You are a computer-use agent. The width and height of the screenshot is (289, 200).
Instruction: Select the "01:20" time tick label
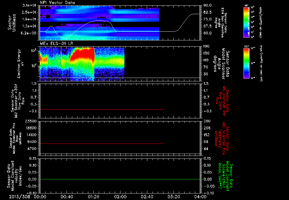point(93,197)
